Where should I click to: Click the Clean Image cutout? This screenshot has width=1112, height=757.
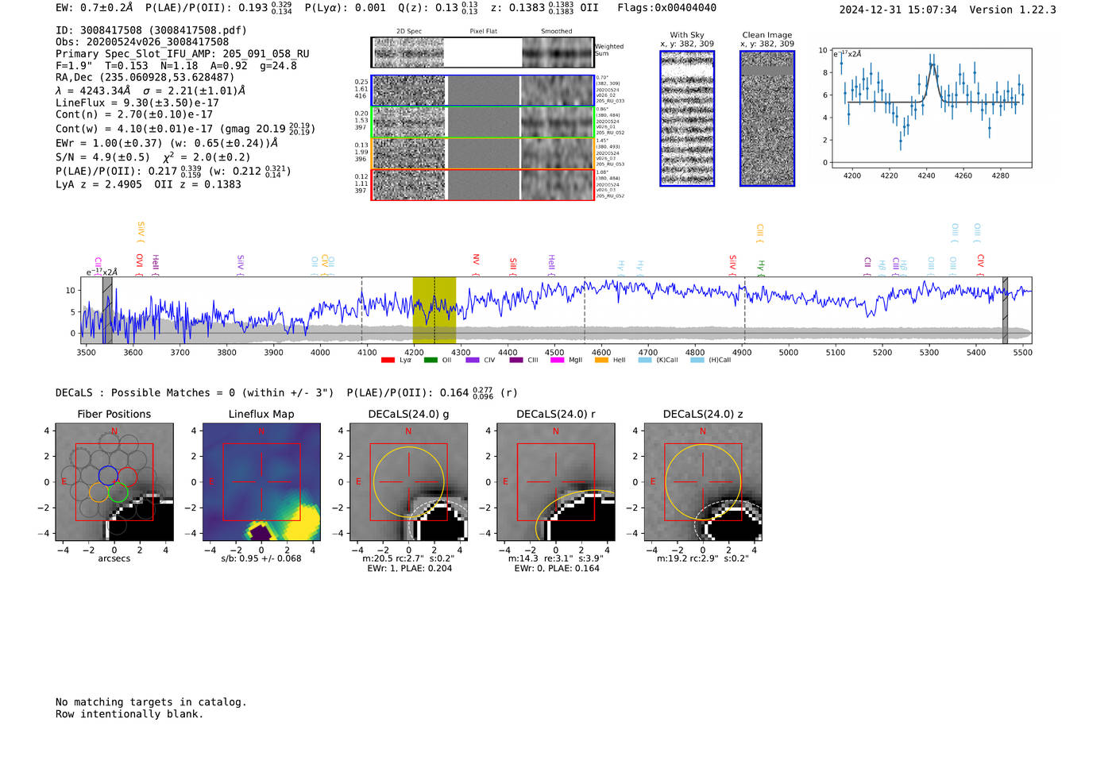tap(767, 118)
